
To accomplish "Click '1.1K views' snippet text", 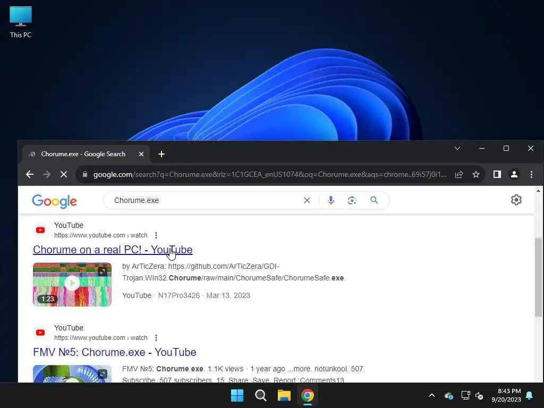I will tap(225, 369).
